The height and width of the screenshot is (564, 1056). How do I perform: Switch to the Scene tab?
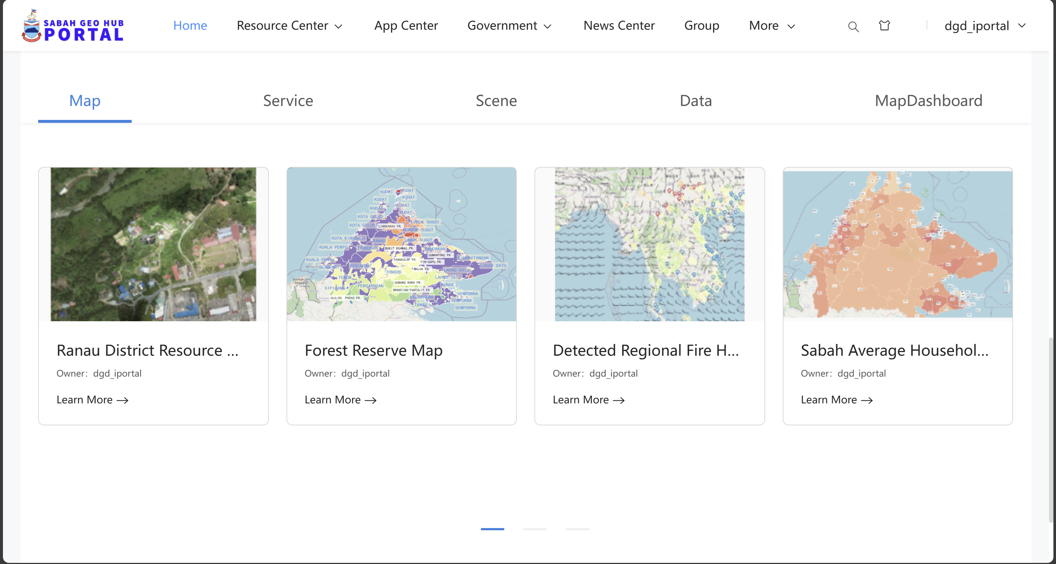(496, 100)
